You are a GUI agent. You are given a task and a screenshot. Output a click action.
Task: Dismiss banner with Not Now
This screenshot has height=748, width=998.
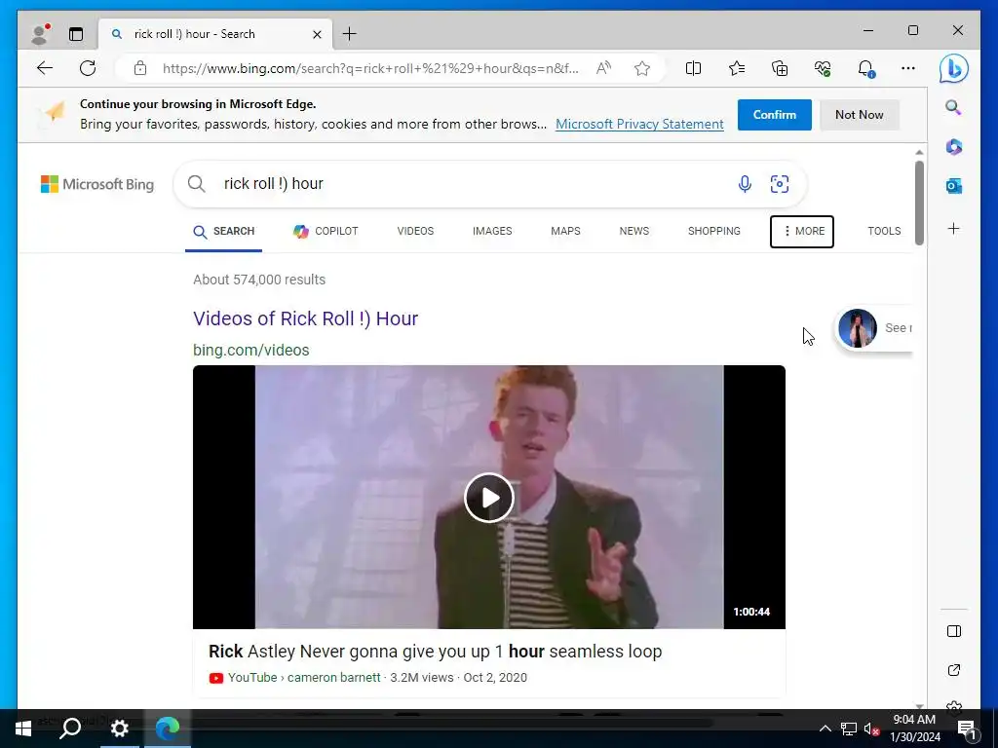click(860, 115)
